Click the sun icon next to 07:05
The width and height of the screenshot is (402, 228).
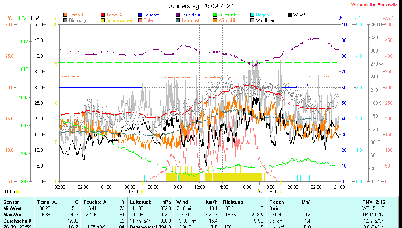[x=142, y=192]
